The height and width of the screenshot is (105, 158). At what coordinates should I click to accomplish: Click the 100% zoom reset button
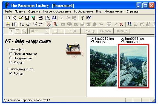coord(73,31)
